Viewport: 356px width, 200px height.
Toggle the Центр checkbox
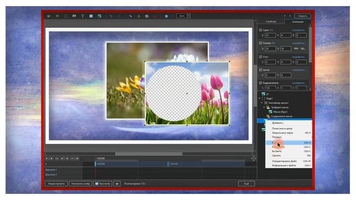point(260,70)
